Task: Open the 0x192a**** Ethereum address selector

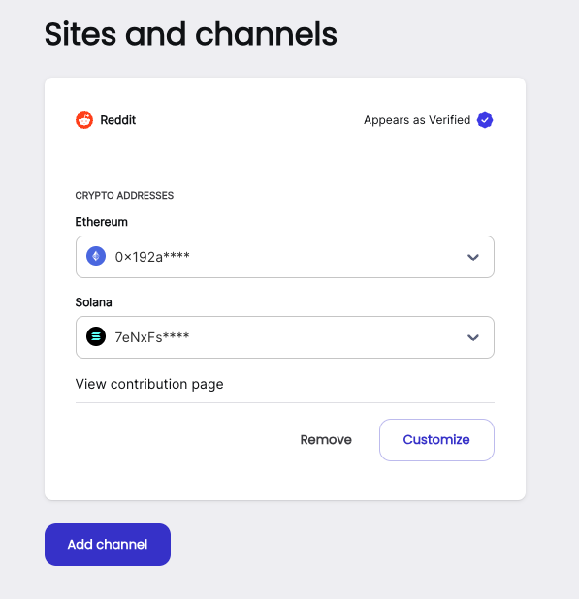Action: [285, 257]
